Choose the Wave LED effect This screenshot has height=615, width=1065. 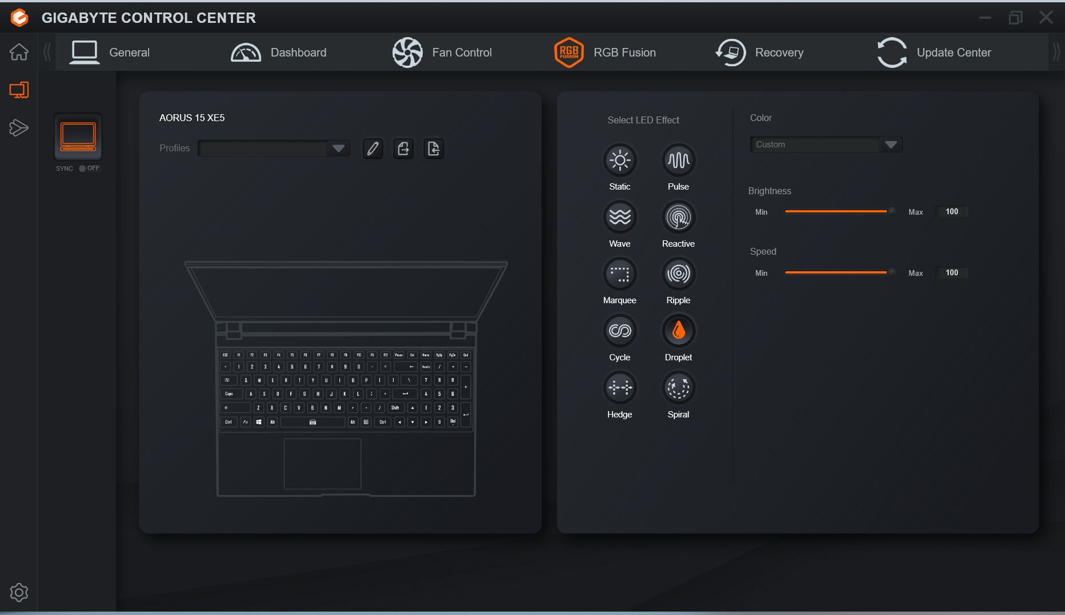(x=620, y=217)
